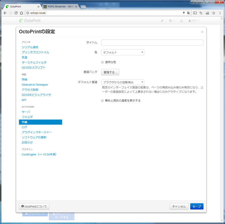Toggle 華氏と摂氏の温度を表示する checkbox

(x=102, y=101)
